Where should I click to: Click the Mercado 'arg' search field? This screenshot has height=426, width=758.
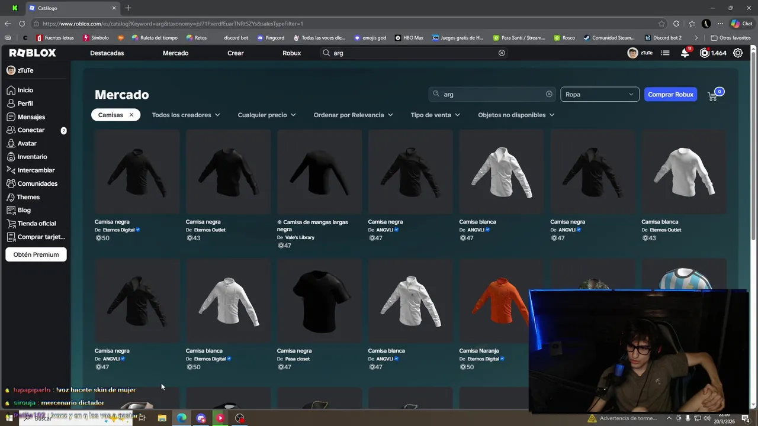tap(492, 94)
